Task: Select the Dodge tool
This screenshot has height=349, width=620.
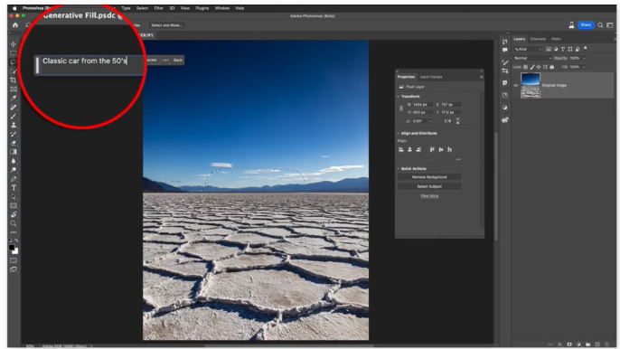Action: [x=14, y=170]
